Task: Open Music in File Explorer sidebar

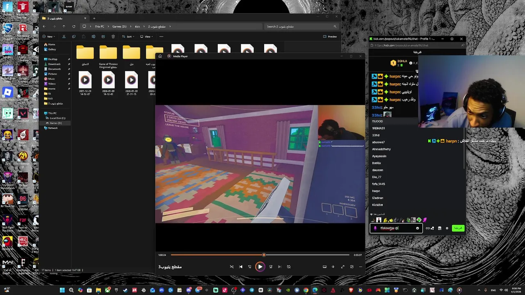Action: click(51, 79)
